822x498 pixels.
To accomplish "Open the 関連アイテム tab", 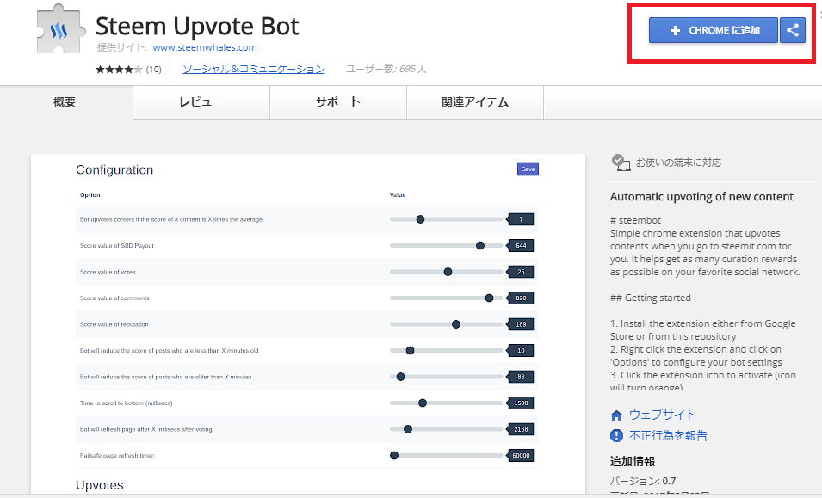I will 475,101.
